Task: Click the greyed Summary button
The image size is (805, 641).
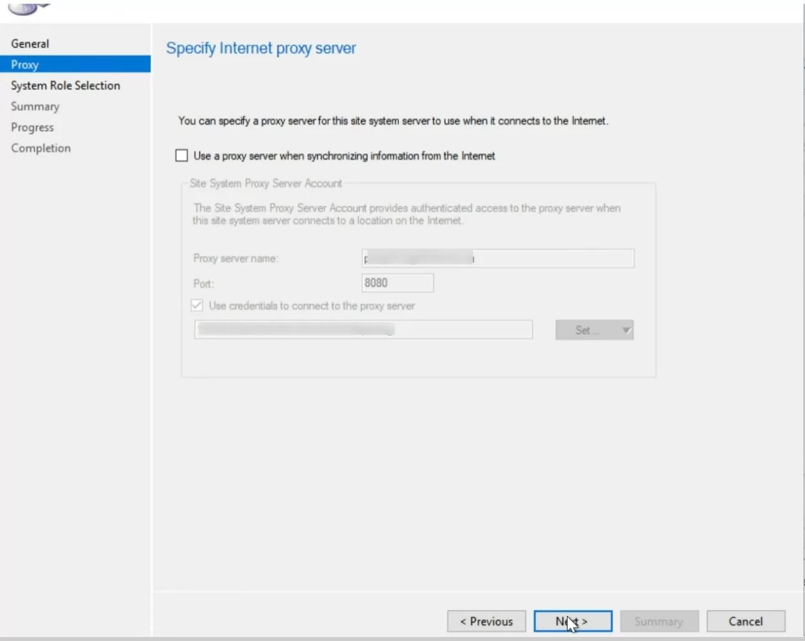Action: 659,621
